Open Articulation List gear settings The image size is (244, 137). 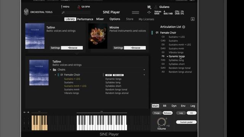point(184,27)
